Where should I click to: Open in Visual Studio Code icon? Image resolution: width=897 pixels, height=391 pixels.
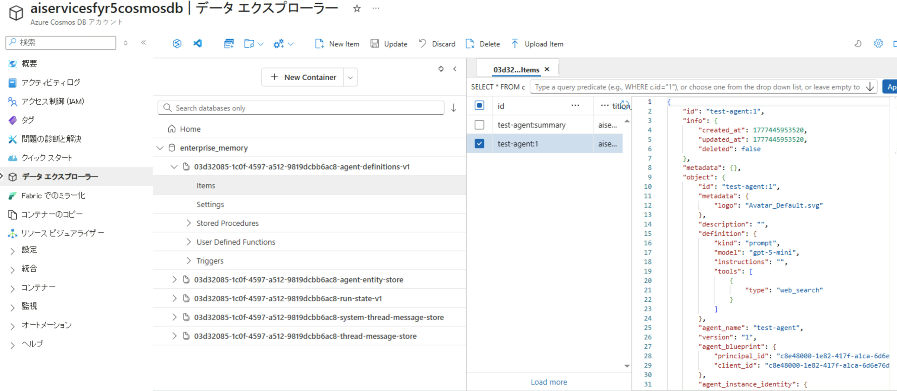click(197, 43)
